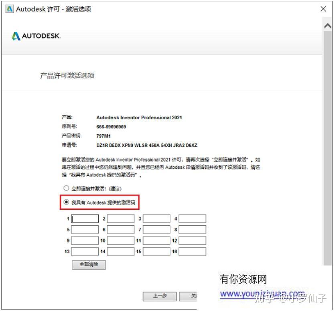Go back with the '上一步' button
335x312 pixels.
(x=160, y=297)
